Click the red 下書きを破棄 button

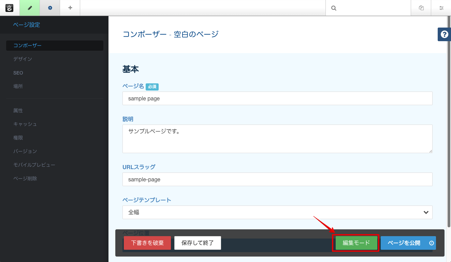(147, 243)
